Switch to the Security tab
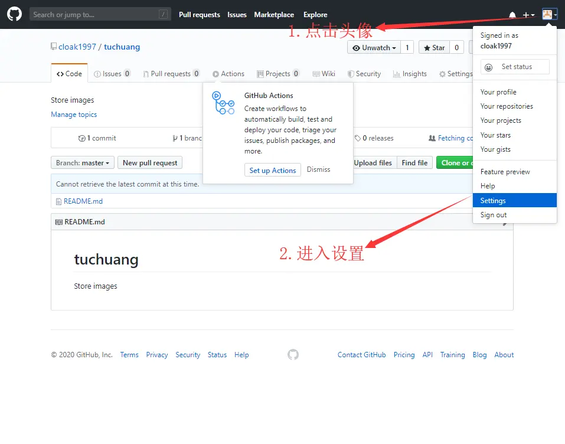Screen dimensions: 565x444 coord(364,74)
